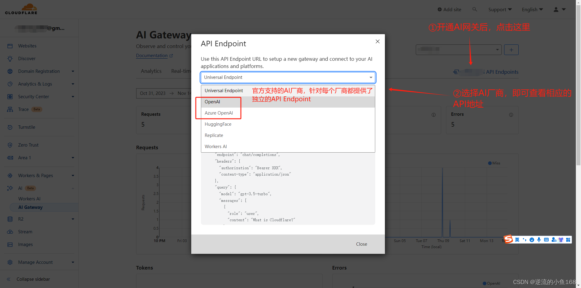This screenshot has width=581, height=288.
Task: Click the OpenAI legend dot in Errors chart
Action: tap(484, 283)
